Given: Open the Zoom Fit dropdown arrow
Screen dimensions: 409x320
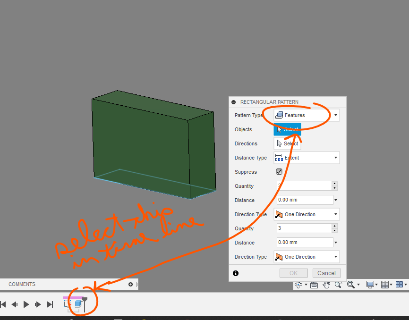Looking at the screenshot, I should pyautogui.click(x=358, y=285).
